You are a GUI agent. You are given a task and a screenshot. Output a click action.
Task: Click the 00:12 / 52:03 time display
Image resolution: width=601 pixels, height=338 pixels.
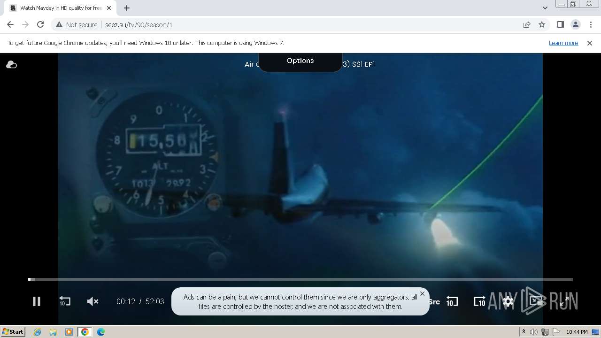click(x=140, y=301)
